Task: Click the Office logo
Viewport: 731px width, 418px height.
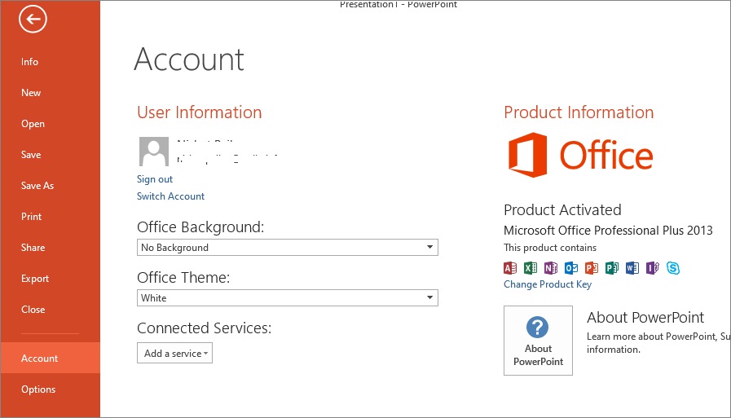Action: point(580,155)
